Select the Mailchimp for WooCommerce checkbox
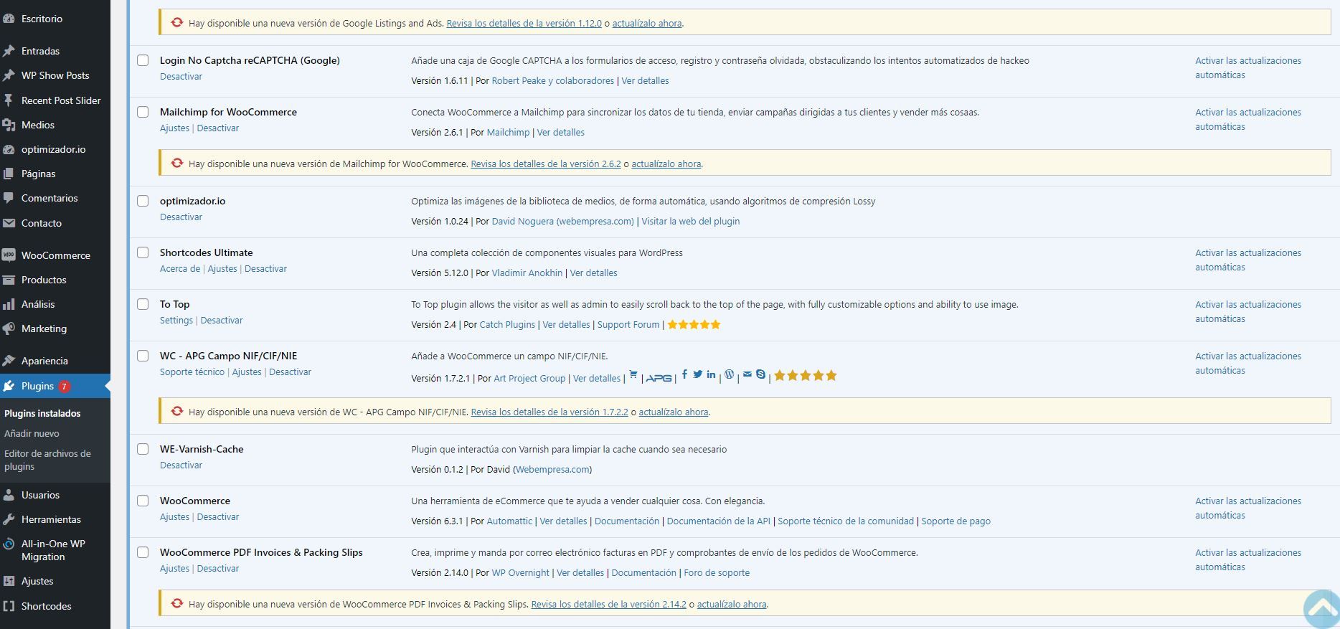Image resolution: width=1340 pixels, height=629 pixels. click(x=143, y=112)
